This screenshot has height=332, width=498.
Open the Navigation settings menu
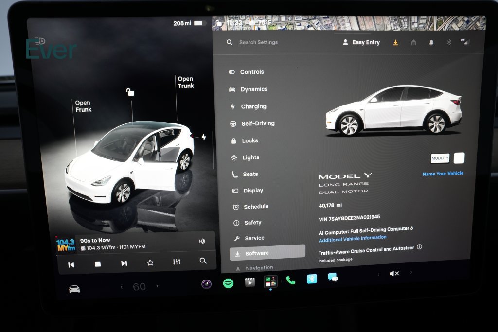point(254,268)
